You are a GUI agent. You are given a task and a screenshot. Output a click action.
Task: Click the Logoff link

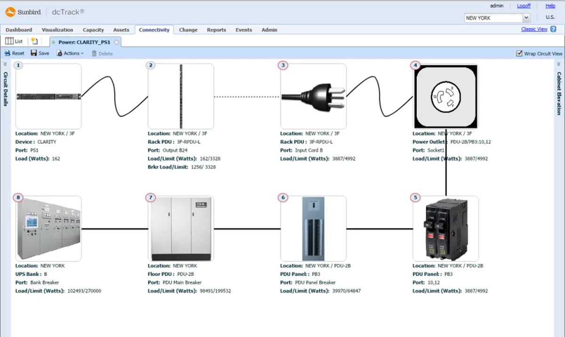[524, 6]
